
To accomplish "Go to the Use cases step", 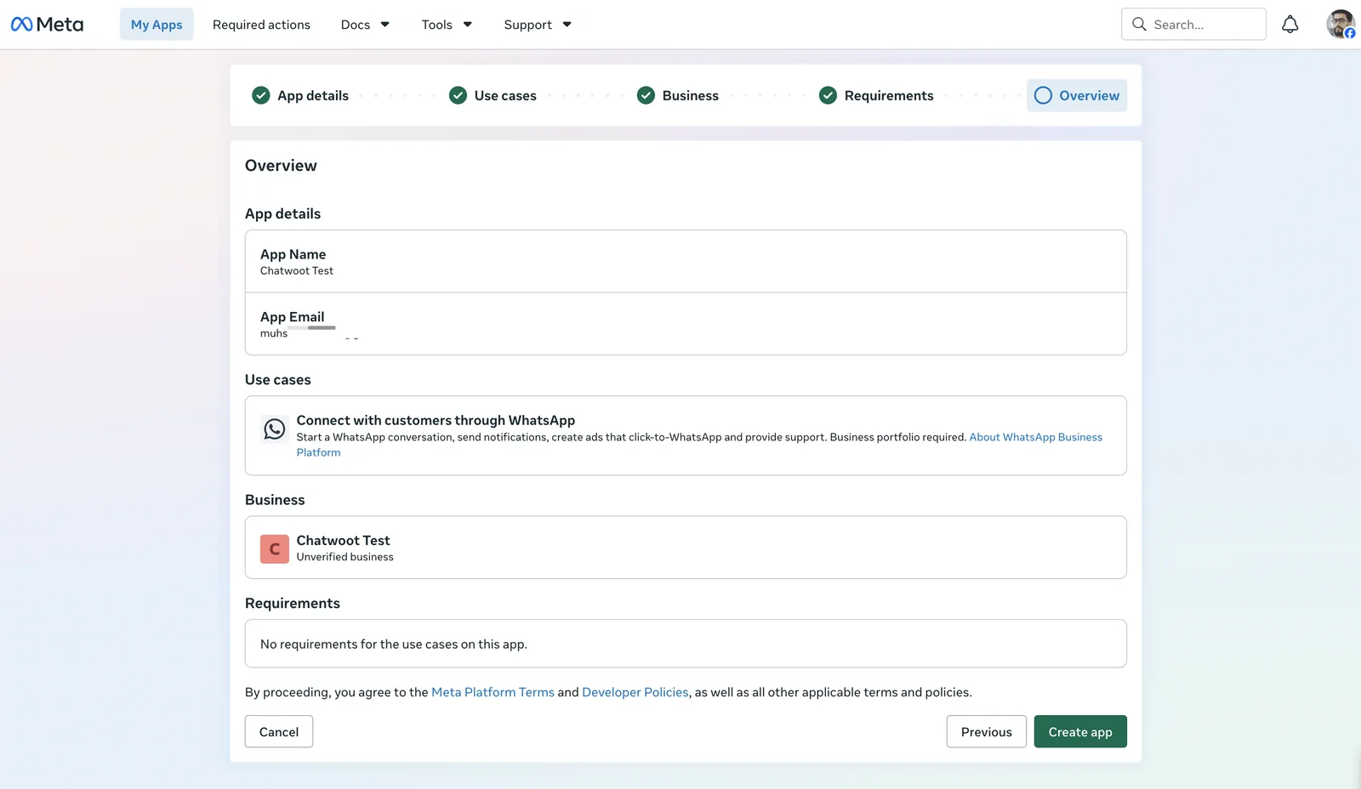I will (x=493, y=95).
